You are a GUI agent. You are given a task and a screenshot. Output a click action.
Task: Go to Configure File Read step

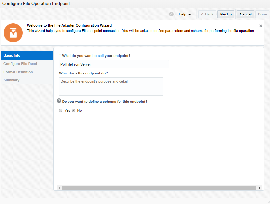coord(27,64)
